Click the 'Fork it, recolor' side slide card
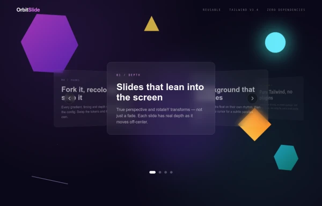Image resolution: width=322 pixels, height=206 pixels. point(80,99)
